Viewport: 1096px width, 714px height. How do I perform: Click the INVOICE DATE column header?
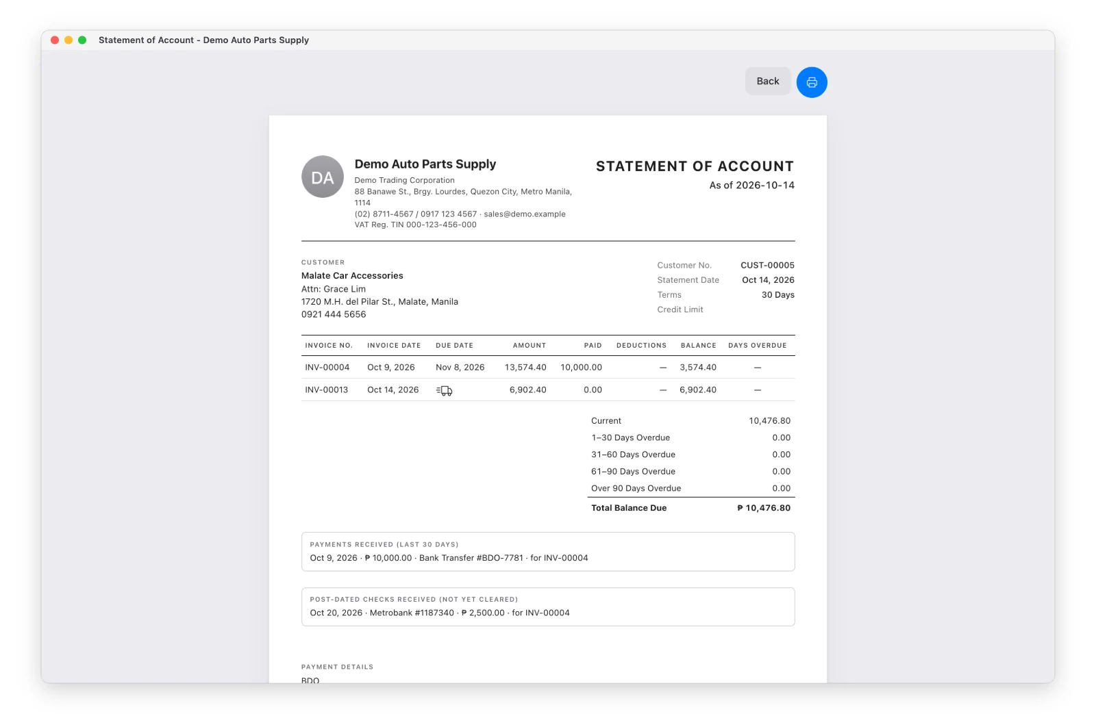tap(394, 346)
